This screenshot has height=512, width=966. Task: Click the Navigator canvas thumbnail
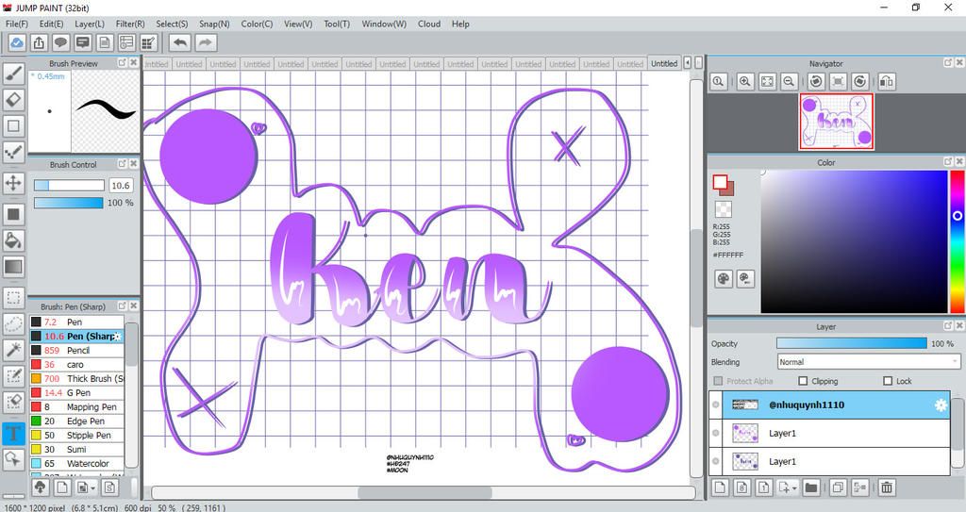click(836, 122)
